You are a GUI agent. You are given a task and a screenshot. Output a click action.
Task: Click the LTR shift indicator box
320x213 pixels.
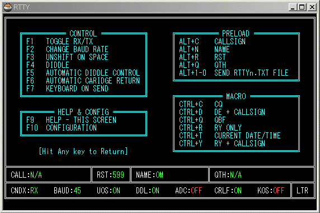303,191
